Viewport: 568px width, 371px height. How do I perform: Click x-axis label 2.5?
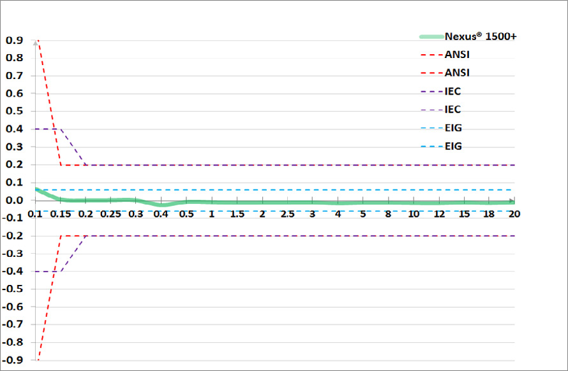point(288,214)
